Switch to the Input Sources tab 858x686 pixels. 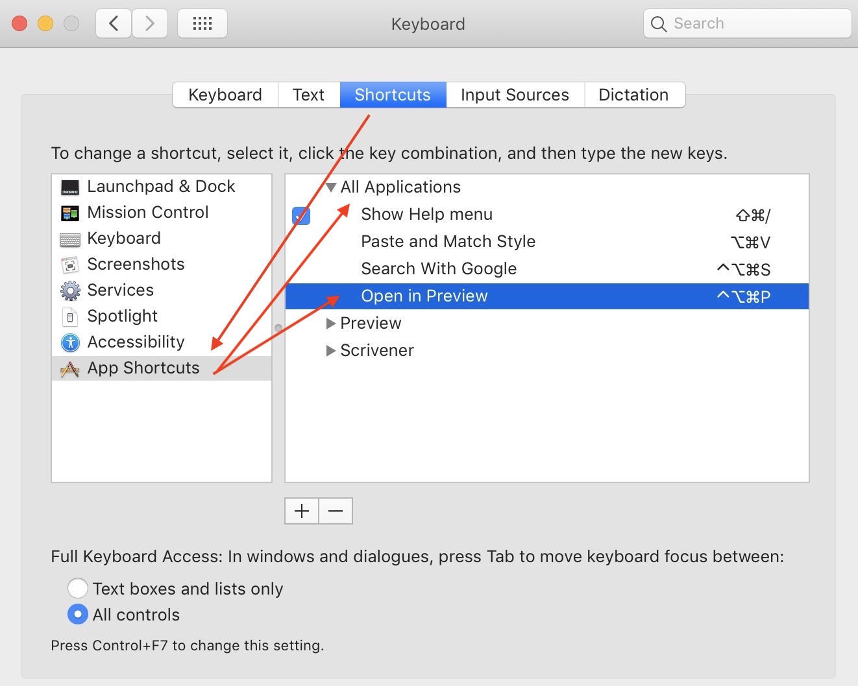pyautogui.click(x=515, y=95)
